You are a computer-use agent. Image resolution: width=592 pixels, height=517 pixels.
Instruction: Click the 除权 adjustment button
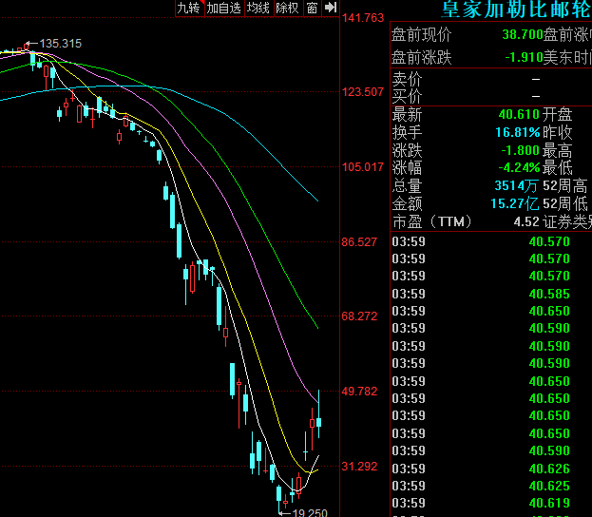[288, 8]
